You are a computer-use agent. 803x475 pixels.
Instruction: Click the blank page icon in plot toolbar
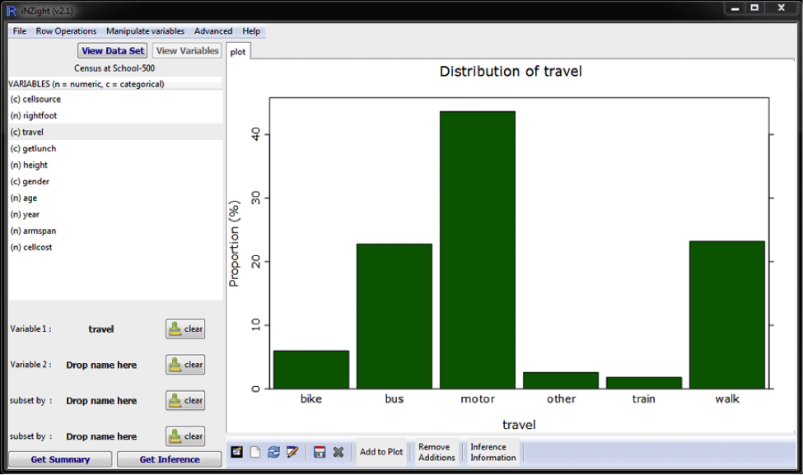coord(255,452)
